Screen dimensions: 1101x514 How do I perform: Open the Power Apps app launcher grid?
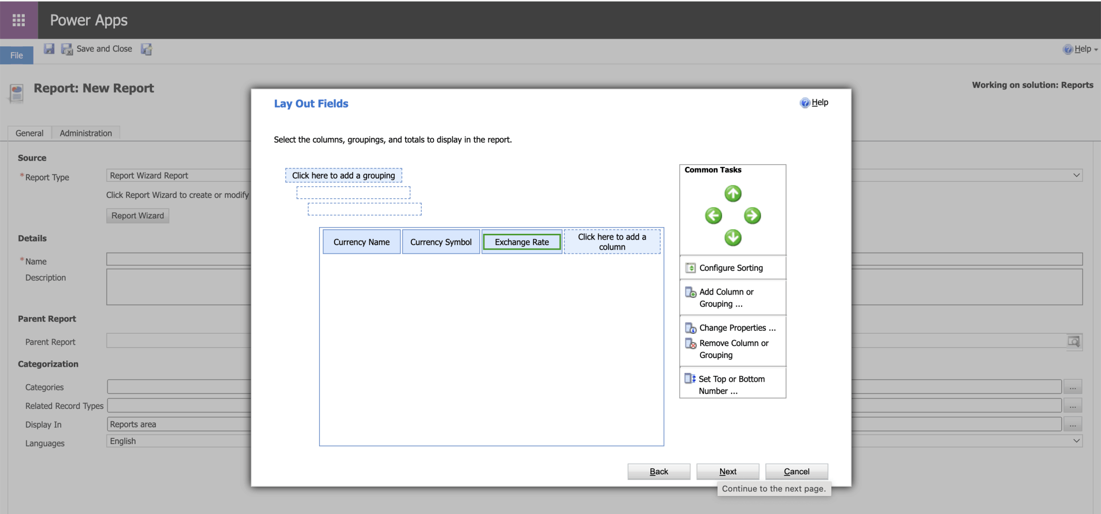click(19, 20)
